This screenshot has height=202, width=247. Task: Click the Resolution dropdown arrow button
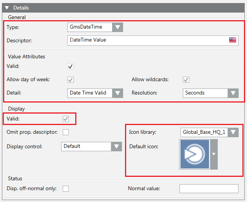(x=233, y=93)
